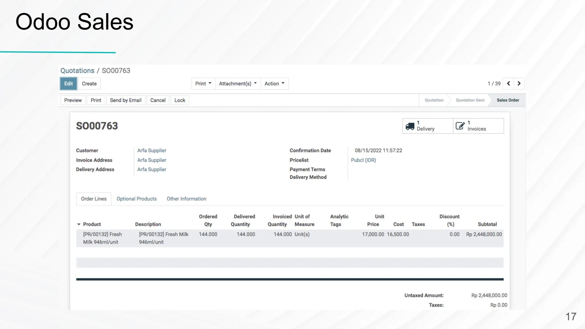Viewport: 585px width, 329px height.
Task: Click the Taxes total Rp 0.00
Action: coord(499,305)
